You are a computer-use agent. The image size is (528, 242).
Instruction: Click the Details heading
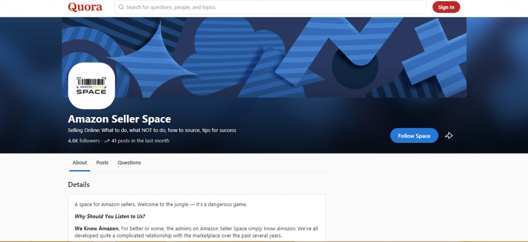pos(79,184)
